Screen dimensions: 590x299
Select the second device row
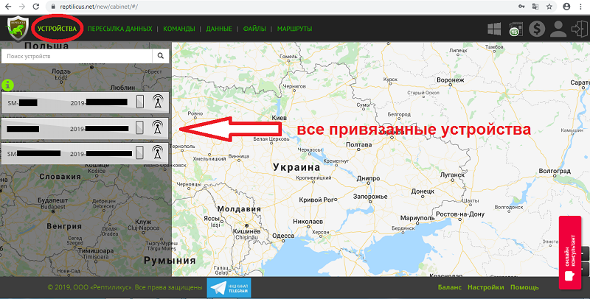(x=85, y=128)
